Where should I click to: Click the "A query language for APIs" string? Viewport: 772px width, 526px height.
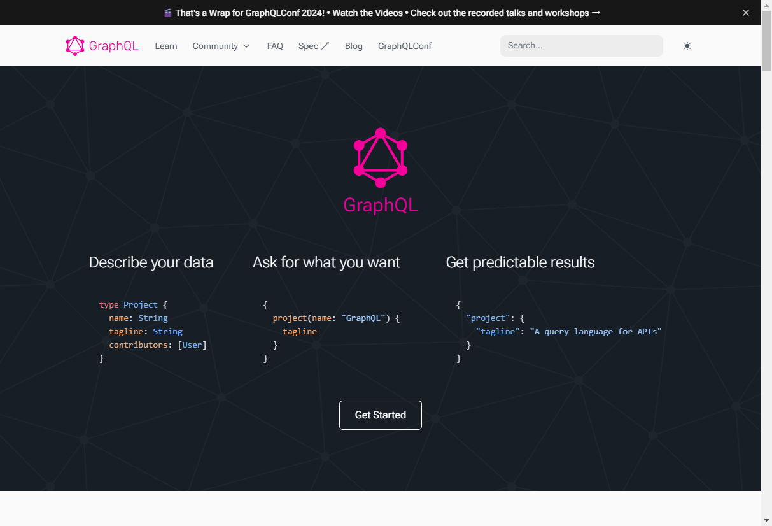[596, 332]
